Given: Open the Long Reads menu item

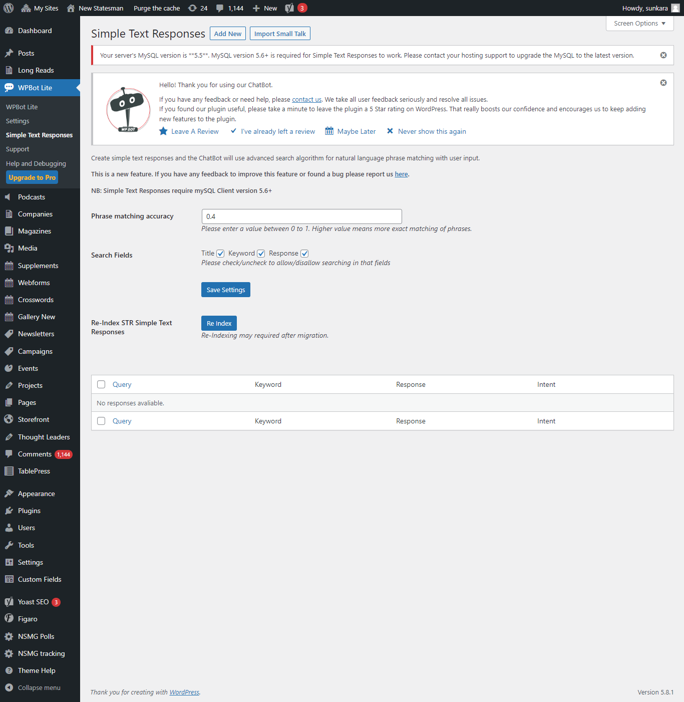Looking at the screenshot, I should (40, 70).
